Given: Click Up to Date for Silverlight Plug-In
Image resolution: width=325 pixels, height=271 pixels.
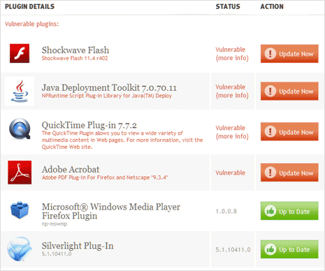Looking at the screenshot, I should pos(289,249).
